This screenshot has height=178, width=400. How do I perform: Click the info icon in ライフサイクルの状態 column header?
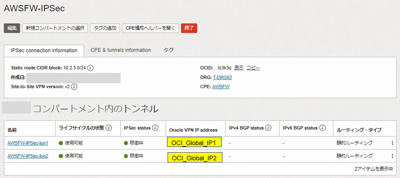pyautogui.click(x=109, y=128)
